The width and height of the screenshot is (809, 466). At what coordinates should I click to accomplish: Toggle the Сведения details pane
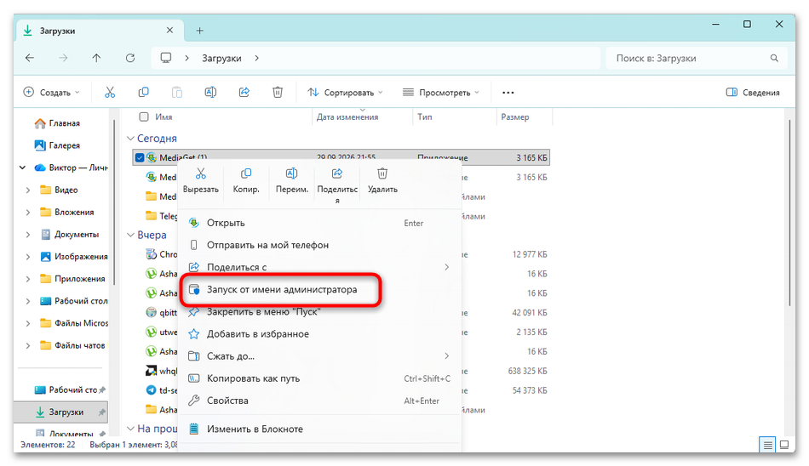753,93
